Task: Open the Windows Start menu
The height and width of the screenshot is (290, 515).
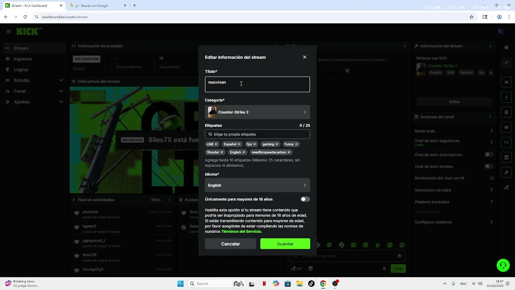Action: [180, 284]
